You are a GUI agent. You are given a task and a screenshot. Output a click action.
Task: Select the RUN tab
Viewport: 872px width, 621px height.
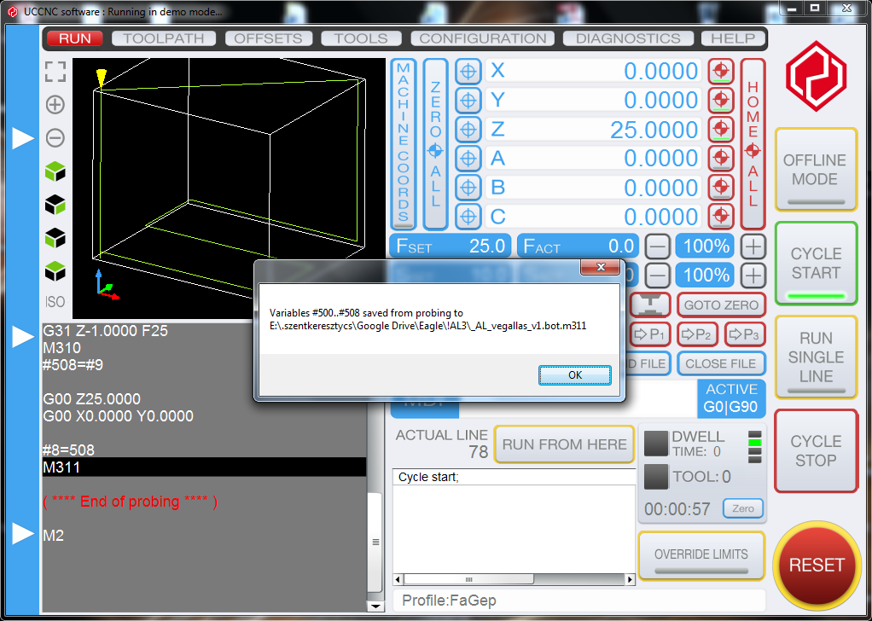point(74,38)
